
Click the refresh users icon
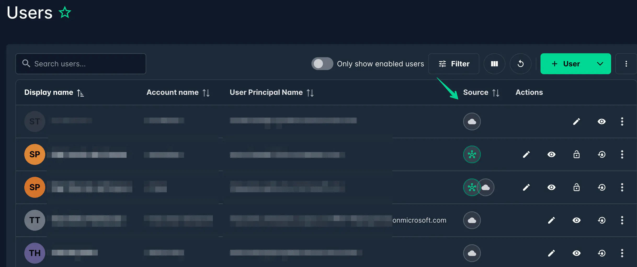tap(520, 64)
